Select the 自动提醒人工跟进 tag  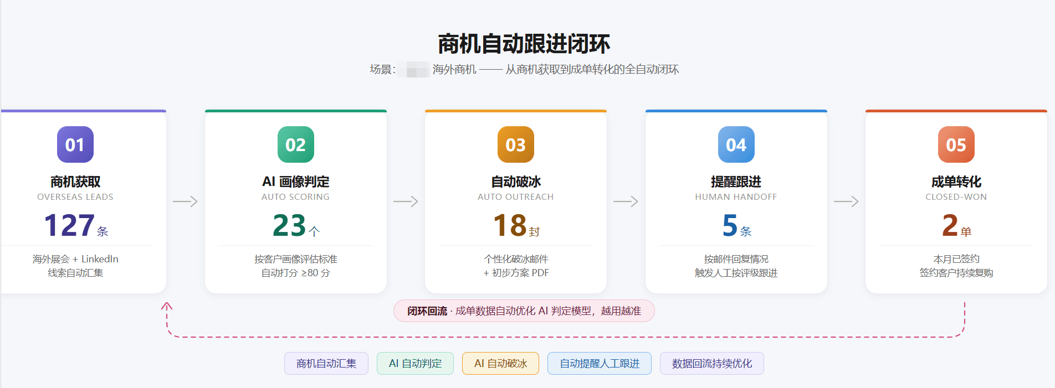(x=600, y=364)
